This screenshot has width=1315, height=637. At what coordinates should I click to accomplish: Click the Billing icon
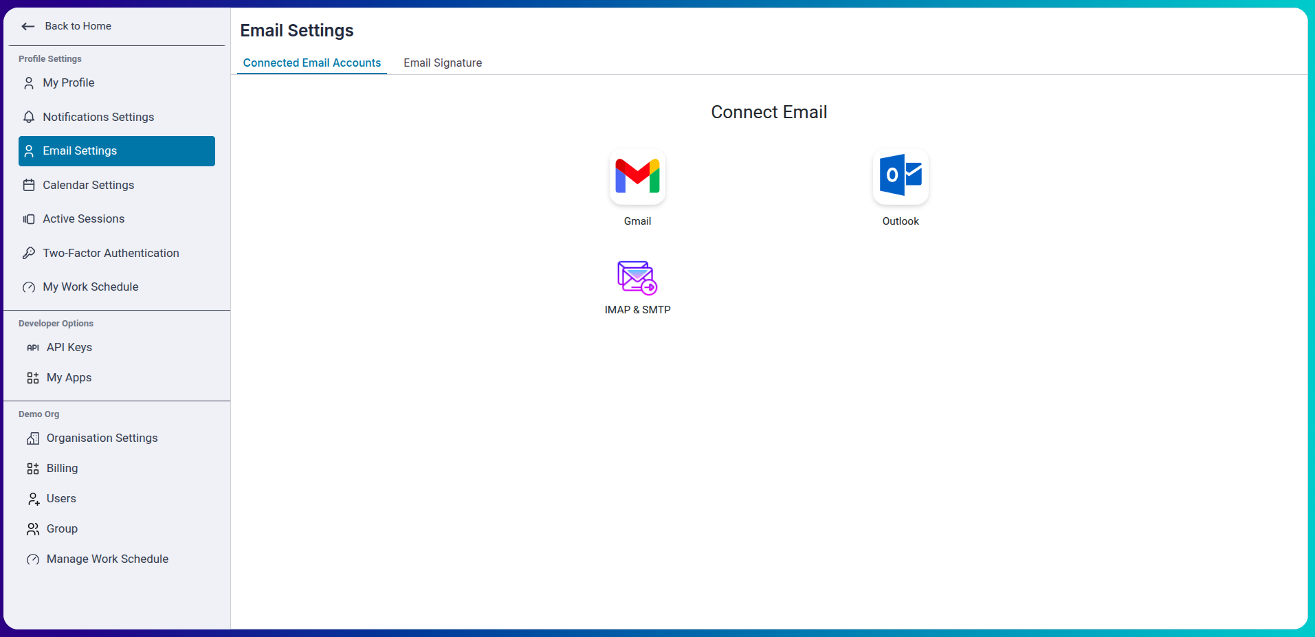point(33,469)
